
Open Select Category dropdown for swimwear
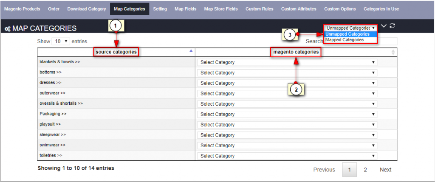[287, 146]
